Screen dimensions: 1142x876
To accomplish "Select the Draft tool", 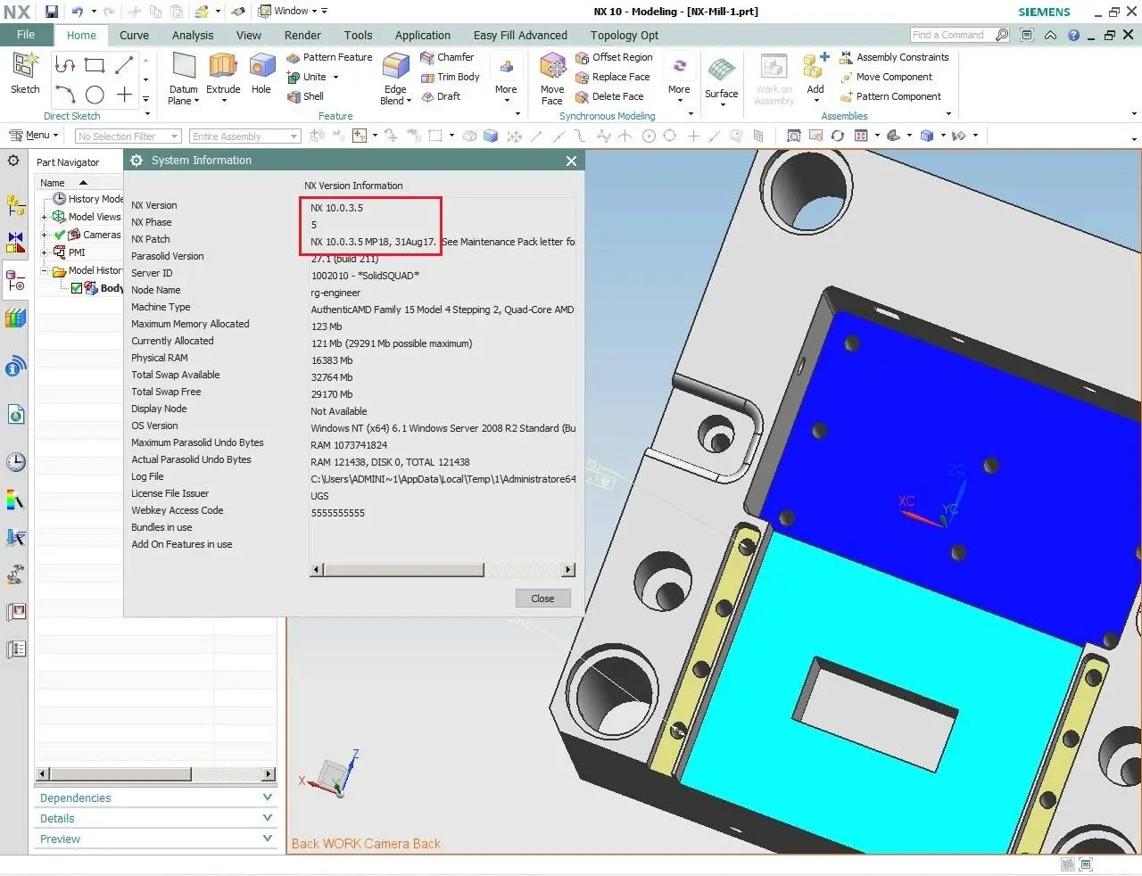I will click(441, 96).
